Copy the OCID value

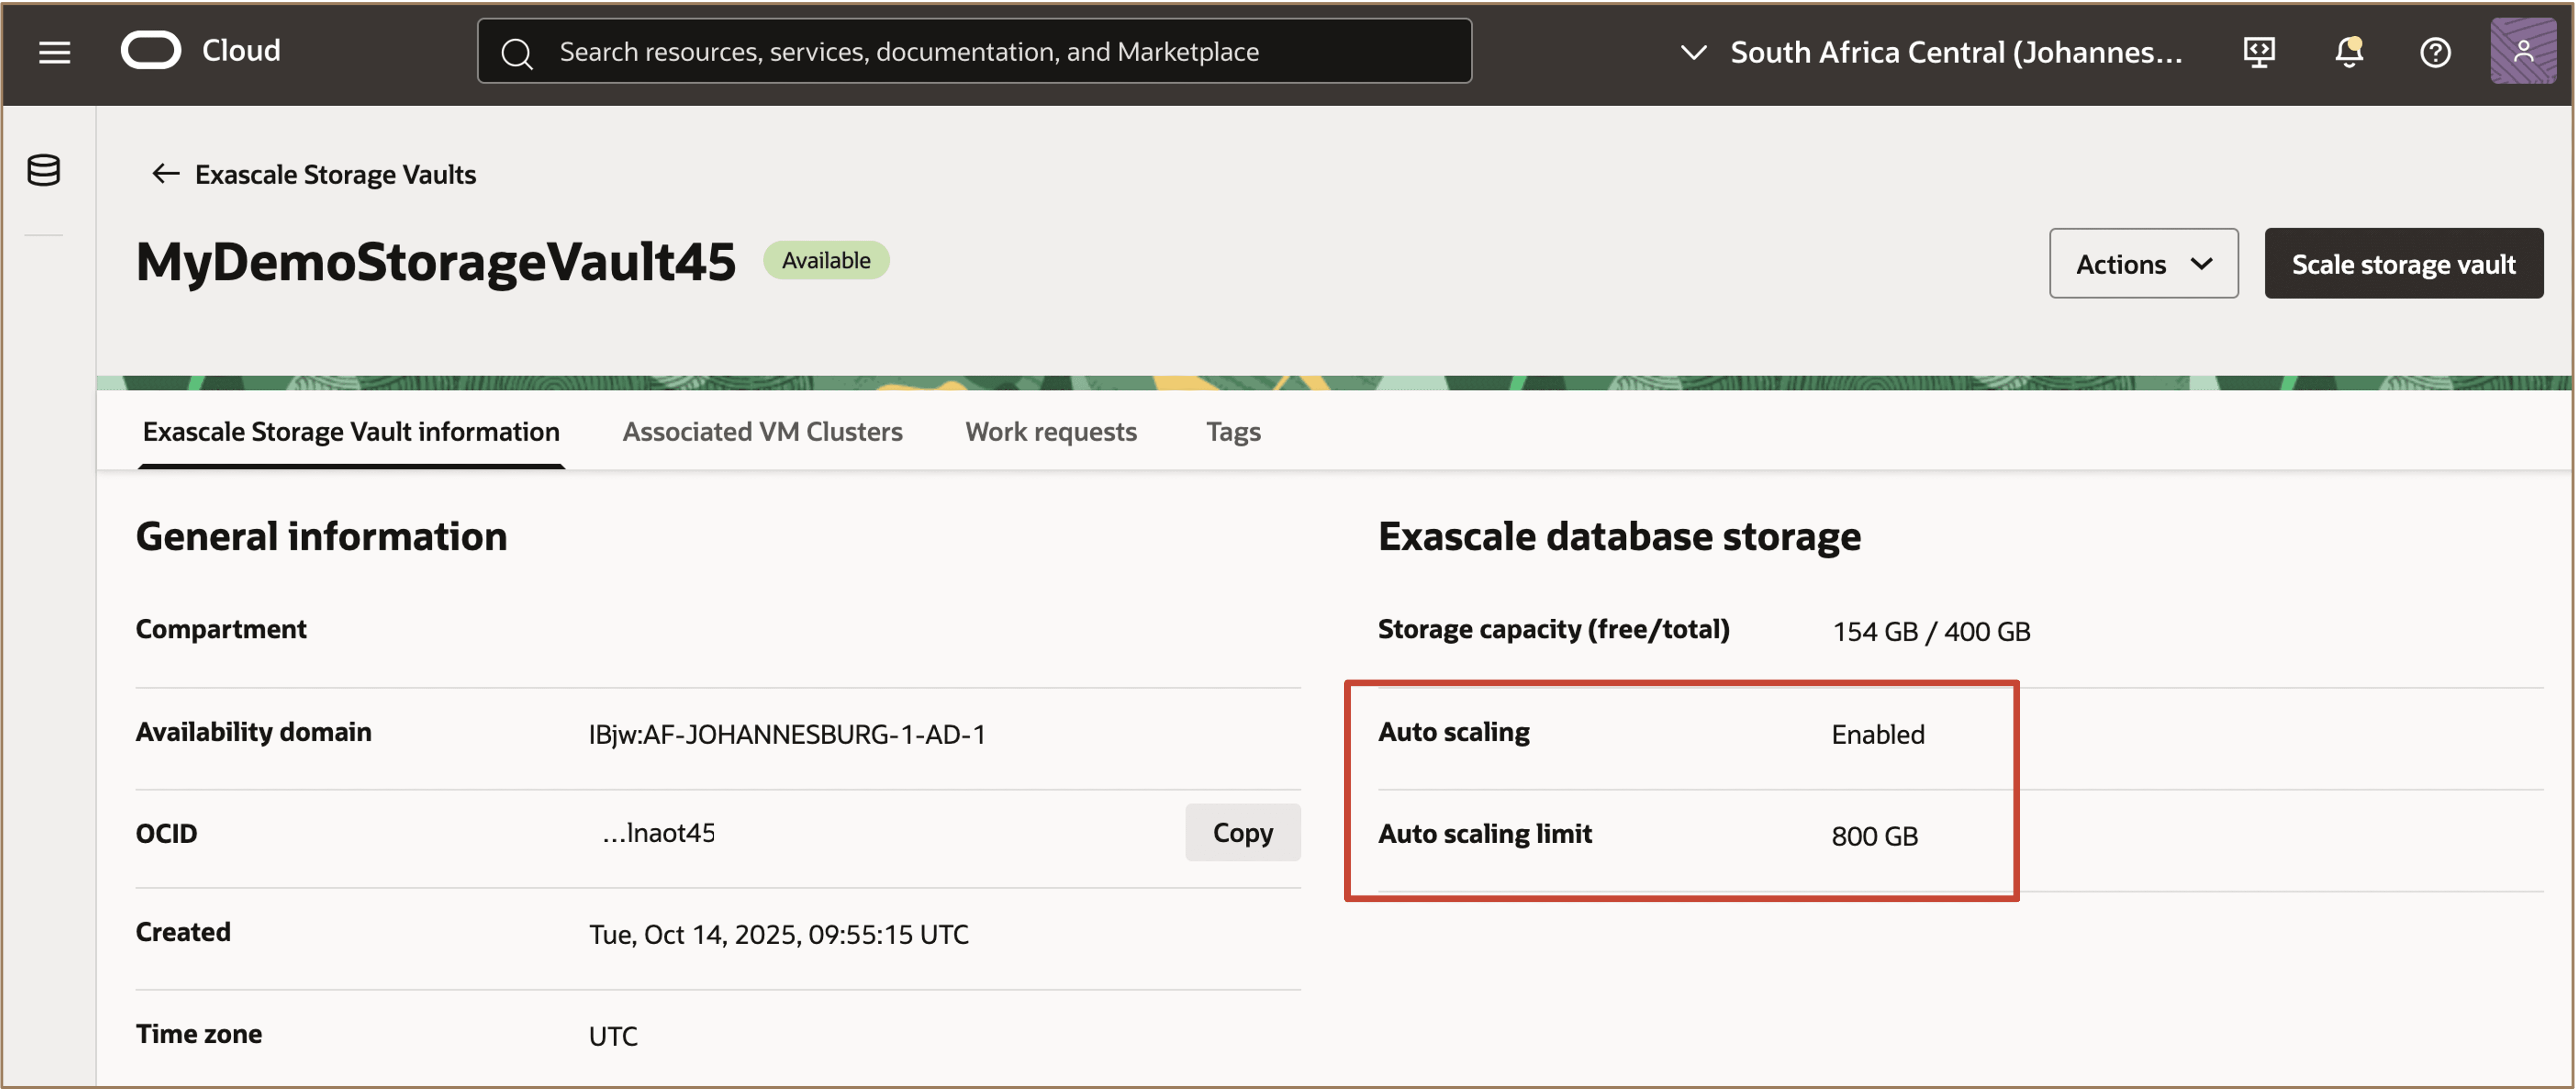(x=1243, y=832)
